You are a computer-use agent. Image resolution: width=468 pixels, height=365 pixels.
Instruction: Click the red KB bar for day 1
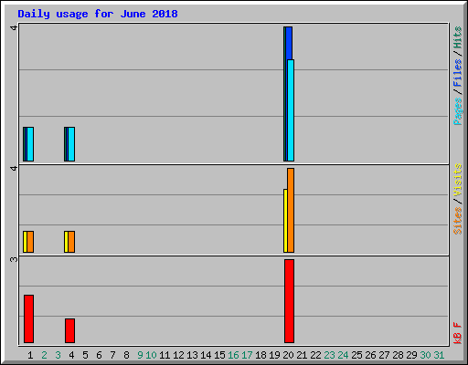[28, 318]
